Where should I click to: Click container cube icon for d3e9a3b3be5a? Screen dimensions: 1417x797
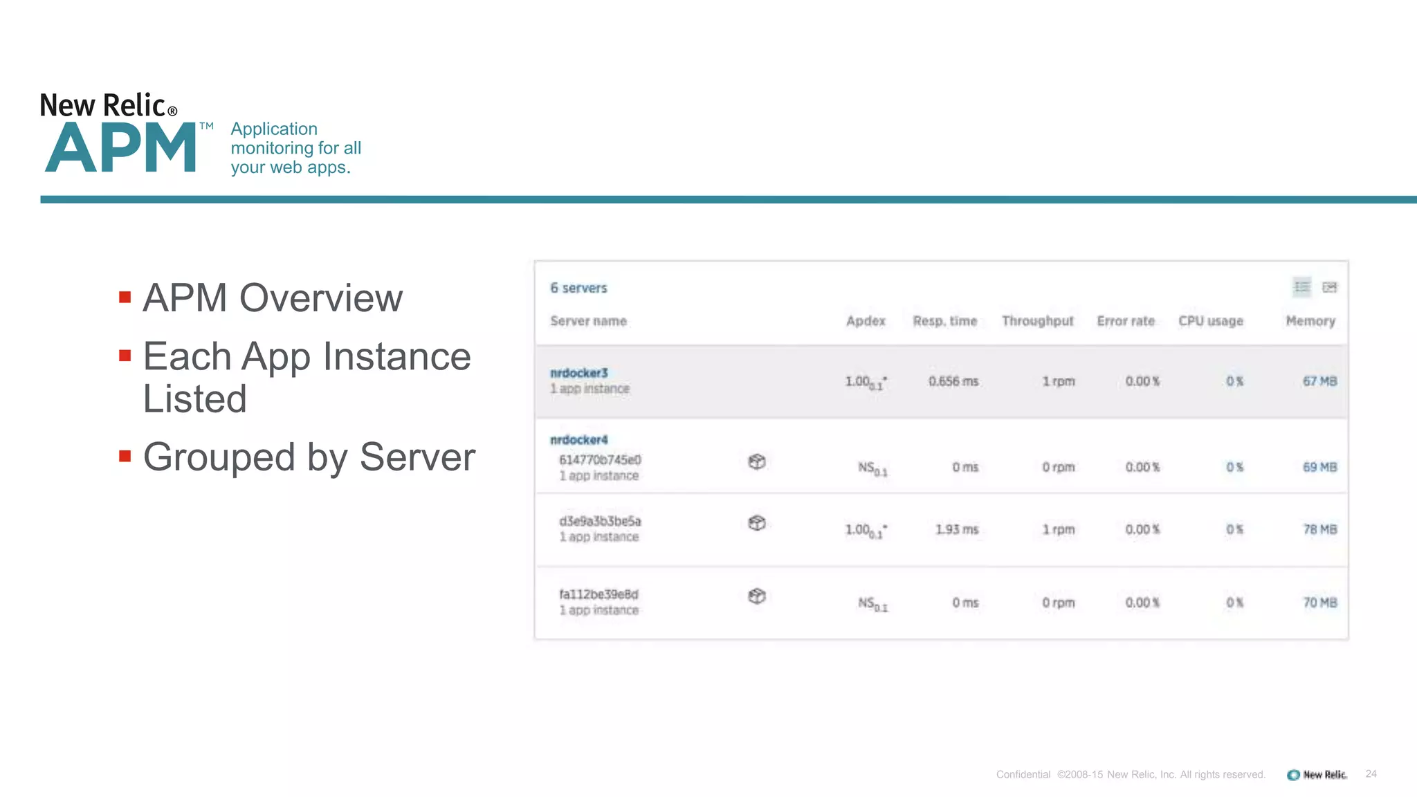[757, 523]
